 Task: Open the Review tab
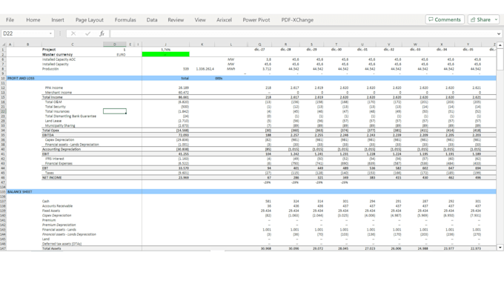[176, 20]
